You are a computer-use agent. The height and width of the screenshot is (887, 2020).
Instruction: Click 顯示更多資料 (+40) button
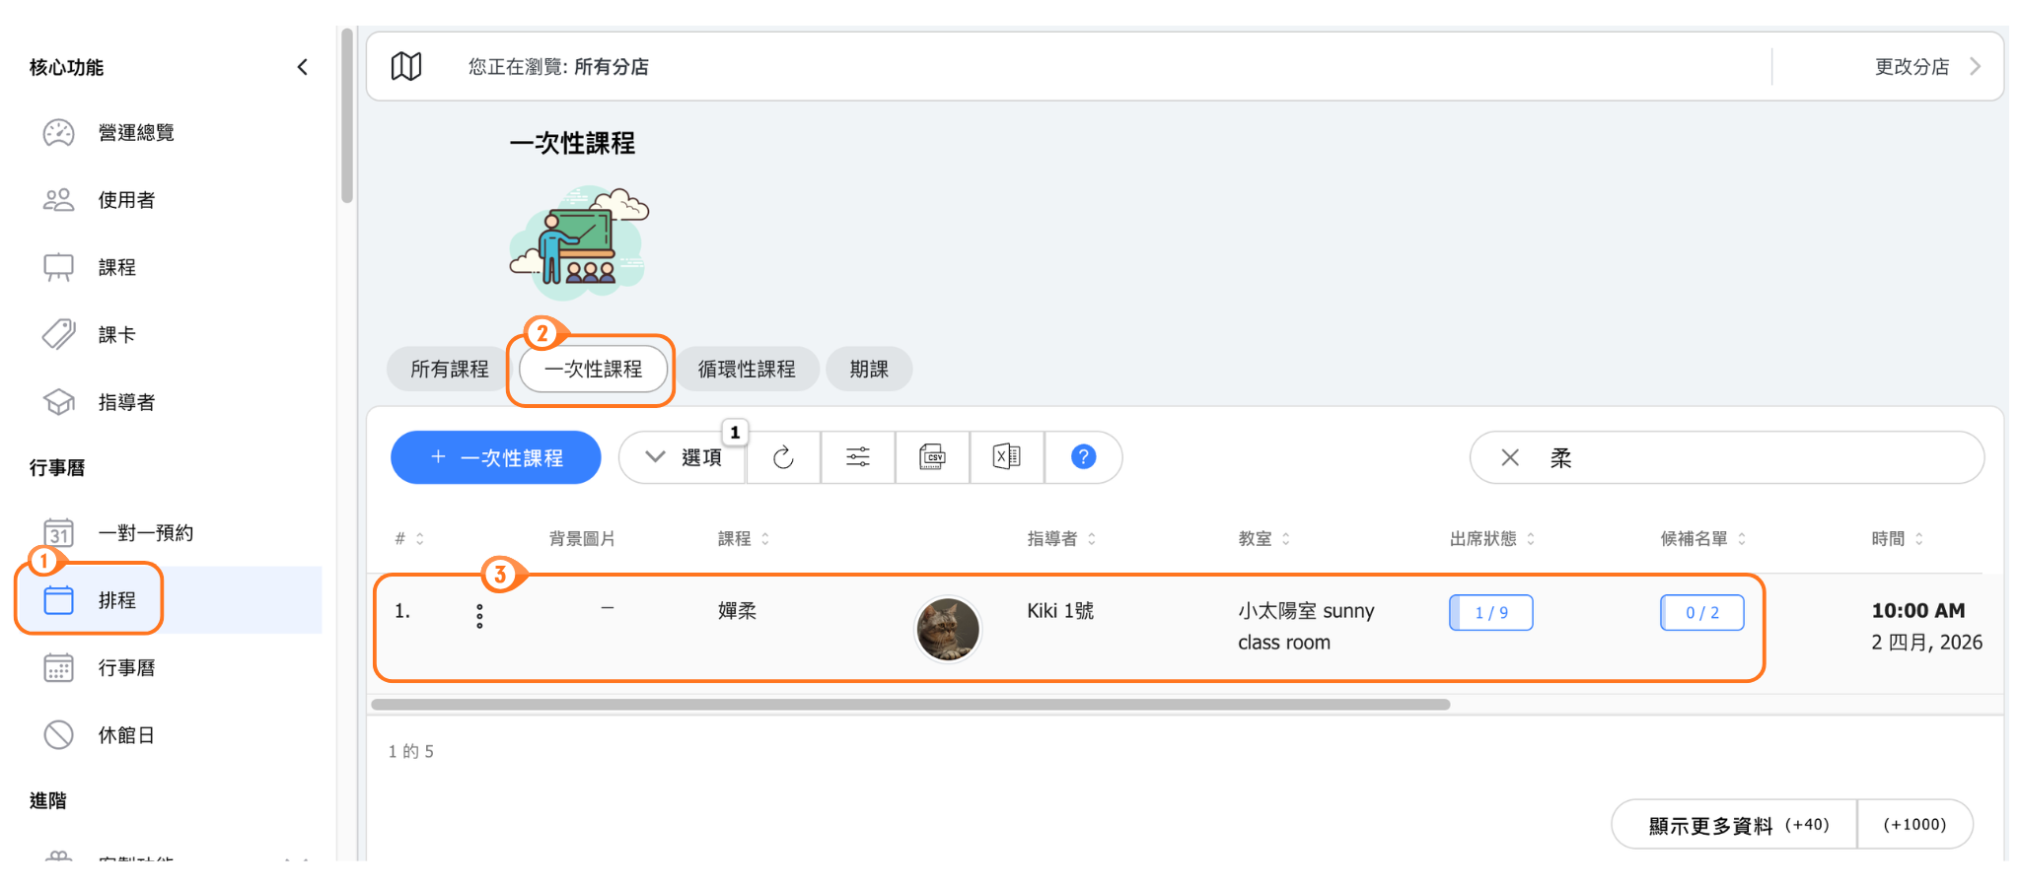point(1736,825)
